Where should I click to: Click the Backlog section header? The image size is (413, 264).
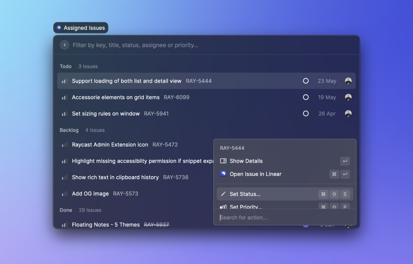click(69, 130)
